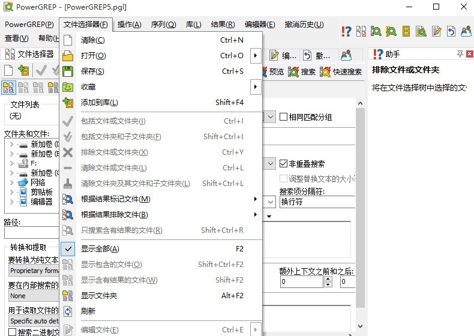Click the green Sequence magnifier icon in toolbar
Viewport: 474px width, 336px height.
tap(391, 31)
